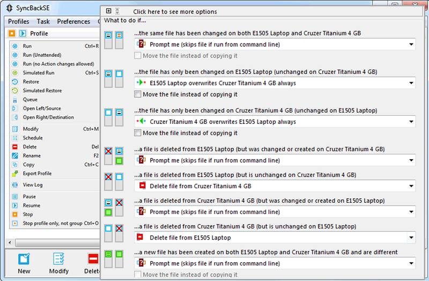
Task: Open the Task menu
Action: point(43,21)
